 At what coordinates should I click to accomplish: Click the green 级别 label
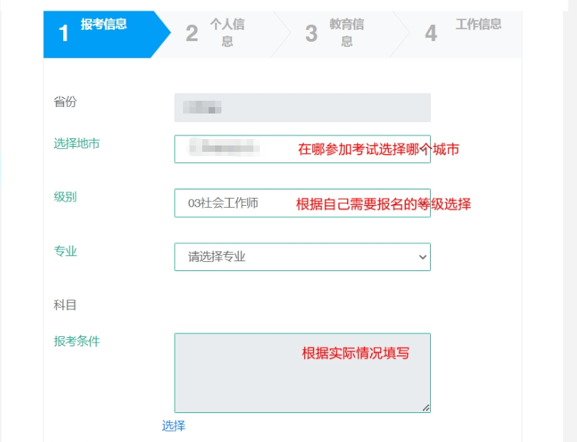click(x=65, y=197)
